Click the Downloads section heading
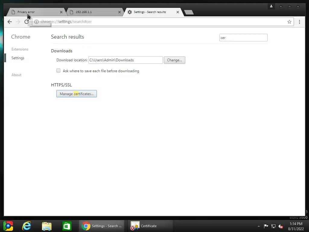 62,51
